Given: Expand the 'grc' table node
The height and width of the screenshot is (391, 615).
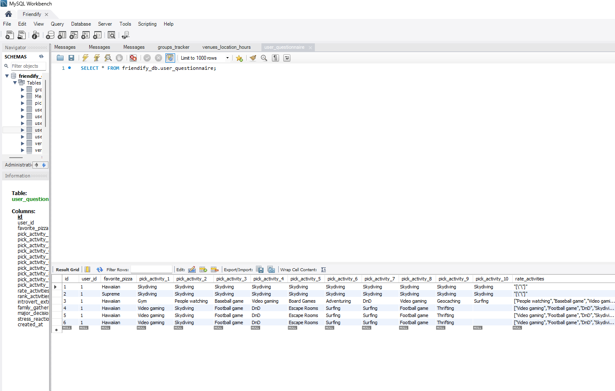Looking at the screenshot, I should click(x=23, y=90).
